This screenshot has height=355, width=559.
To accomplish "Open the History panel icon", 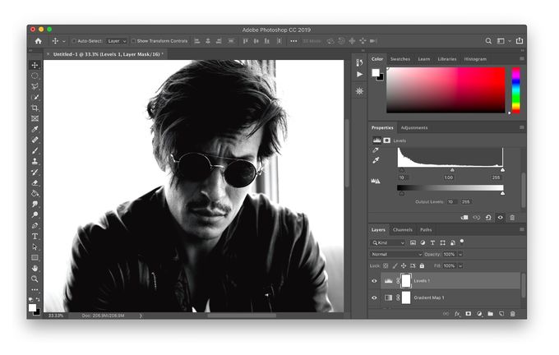I will (x=360, y=62).
